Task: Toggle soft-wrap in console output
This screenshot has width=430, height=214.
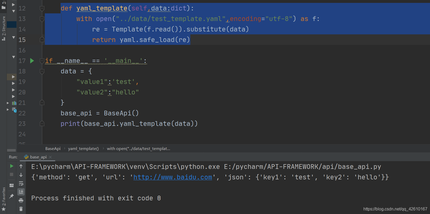Action: pyautogui.click(x=21, y=183)
